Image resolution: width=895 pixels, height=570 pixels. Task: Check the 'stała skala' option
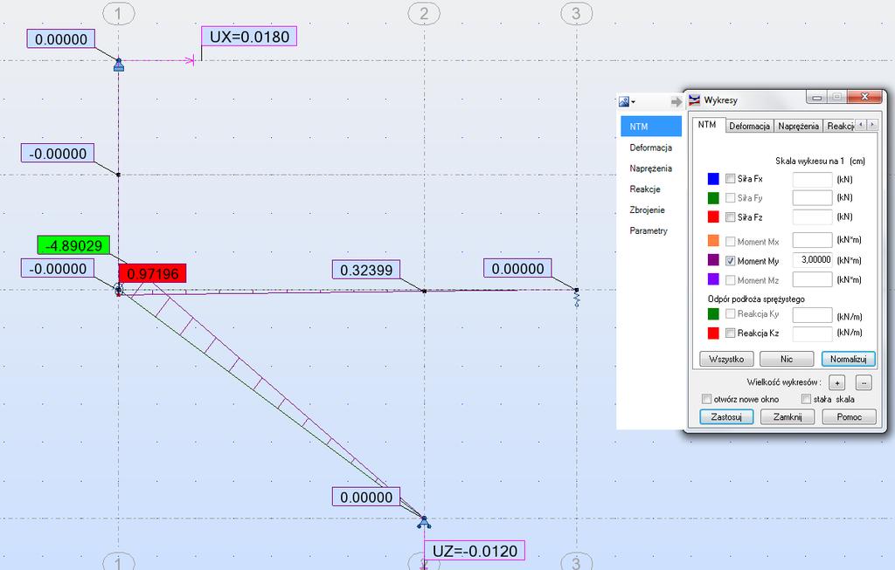tap(806, 399)
